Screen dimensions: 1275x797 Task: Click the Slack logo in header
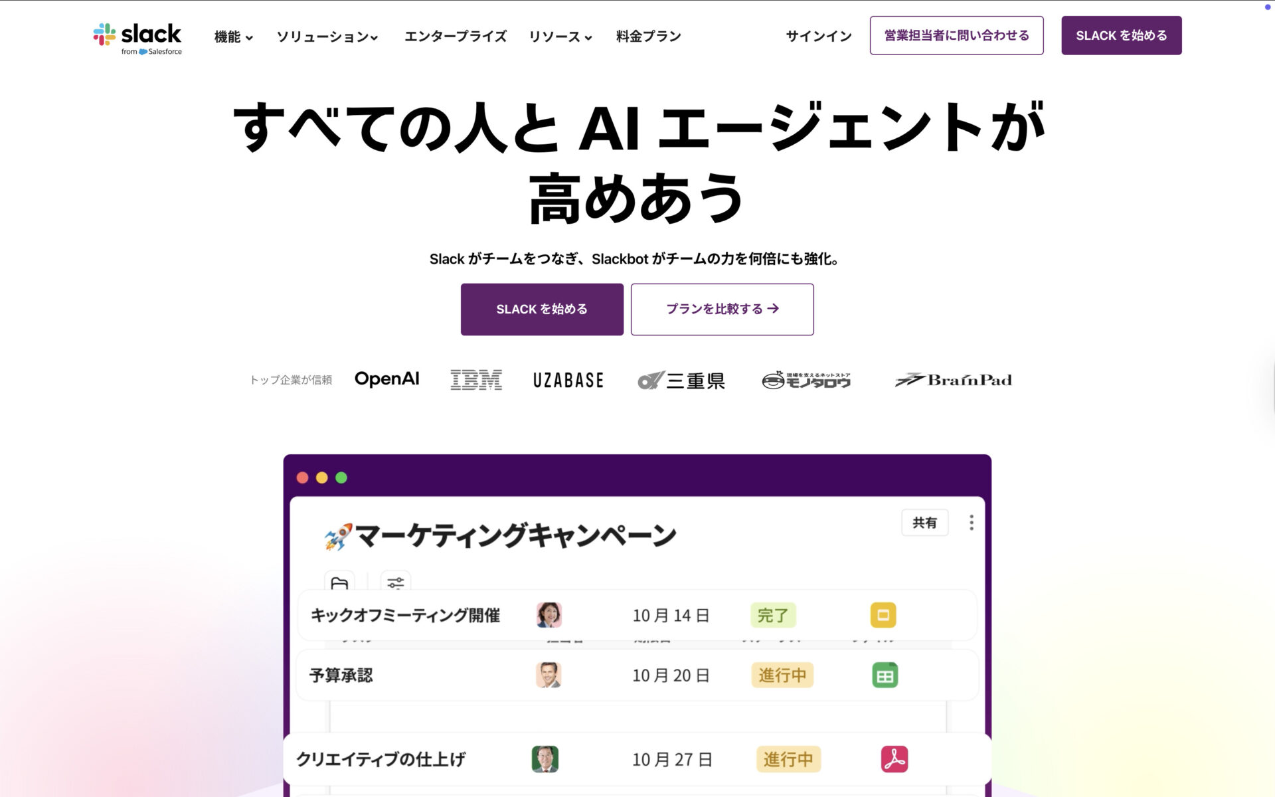(x=137, y=39)
